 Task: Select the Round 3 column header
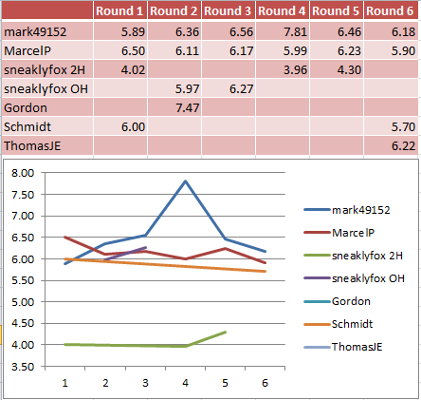click(229, 10)
